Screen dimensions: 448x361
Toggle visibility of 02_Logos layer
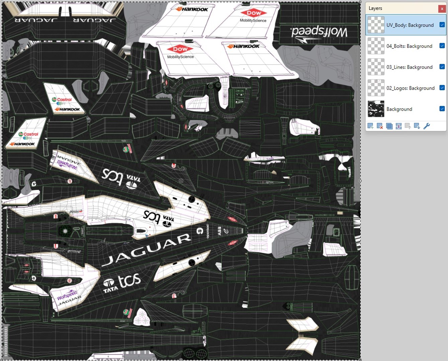pos(442,88)
